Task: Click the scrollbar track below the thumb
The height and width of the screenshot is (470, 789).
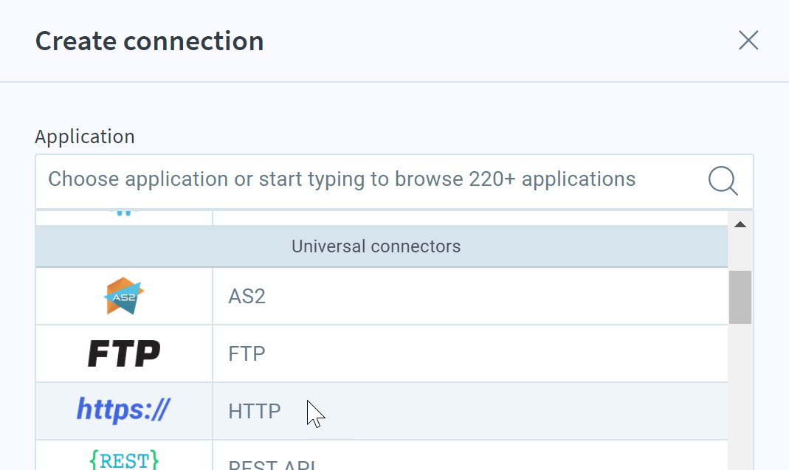Action: coord(740,397)
